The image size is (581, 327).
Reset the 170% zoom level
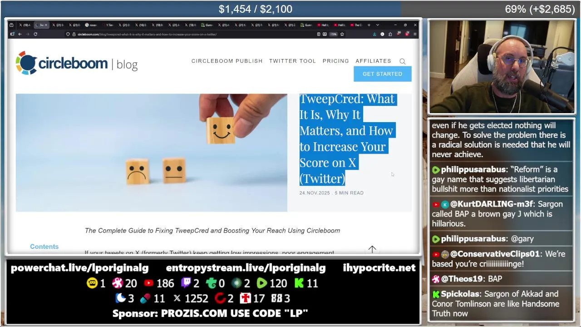coord(334,34)
